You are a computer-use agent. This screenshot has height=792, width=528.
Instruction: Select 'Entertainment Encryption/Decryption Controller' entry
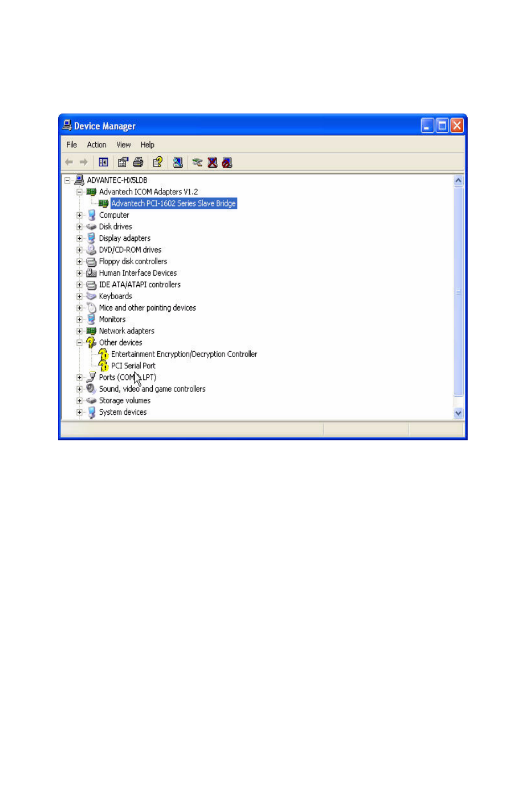(184, 354)
